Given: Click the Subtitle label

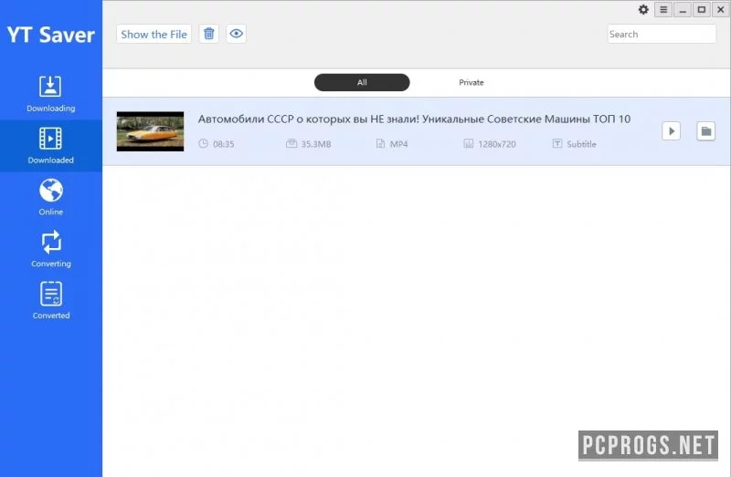Looking at the screenshot, I should [581, 144].
